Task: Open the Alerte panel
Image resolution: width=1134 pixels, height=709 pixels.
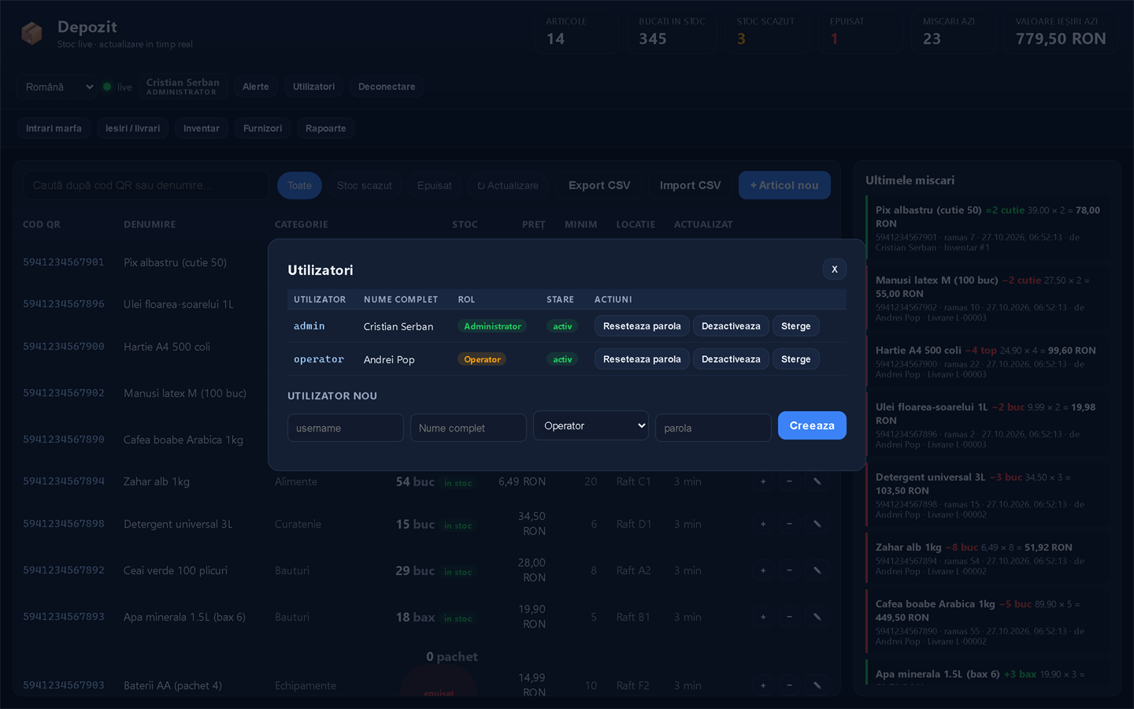Action: 255,87
